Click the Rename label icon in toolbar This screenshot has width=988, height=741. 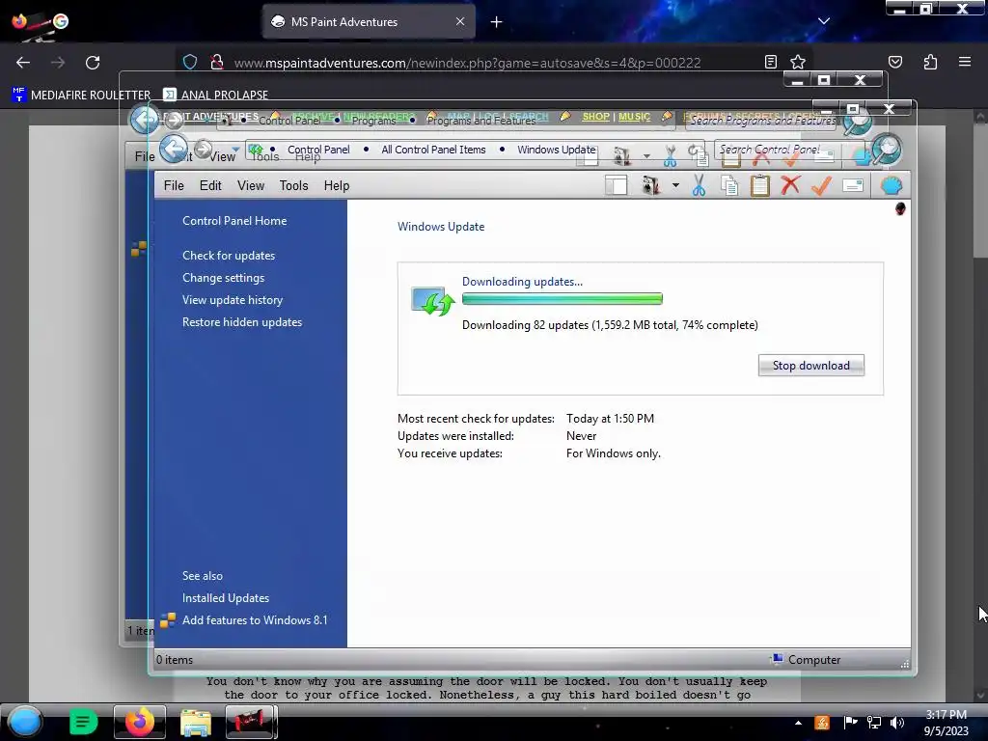click(x=853, y=185)
